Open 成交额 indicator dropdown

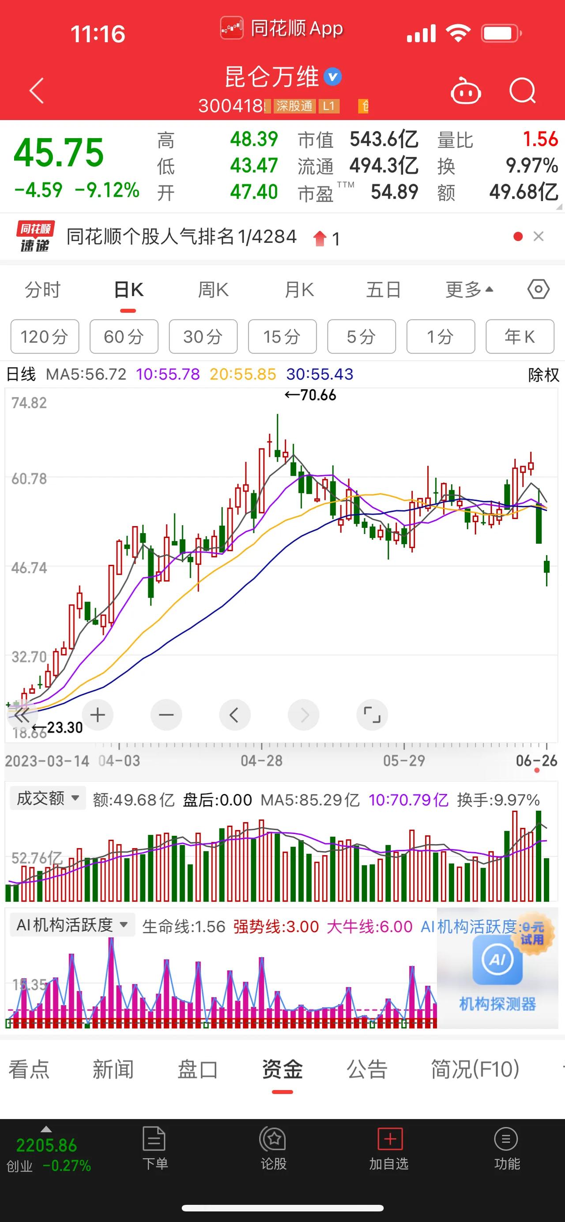pyautogui.click(x=48, y=798)
